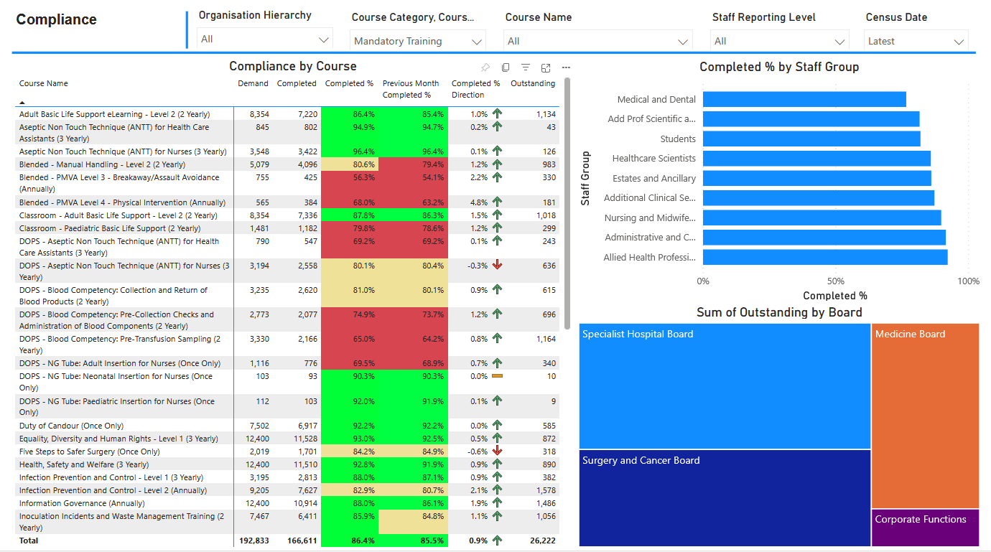Select Aseptic Non Touch Technique for Nurses (3 Yearly) row
991x552 pixels.
(287, 151)
